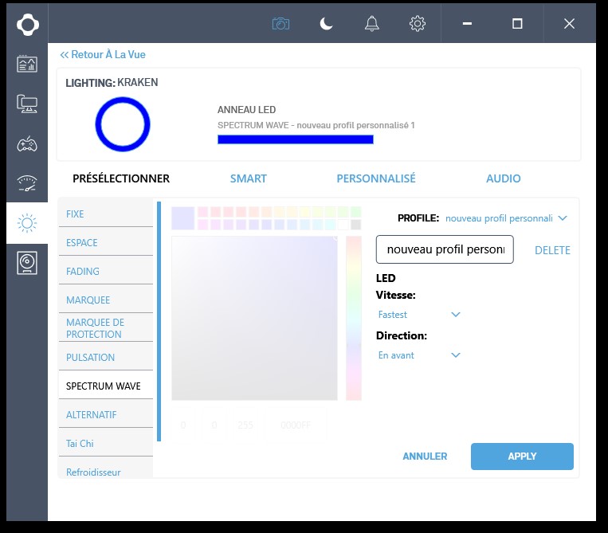Switch to the PERSONNALISÉ tab
608x533 pixels.
pos(376,178)
